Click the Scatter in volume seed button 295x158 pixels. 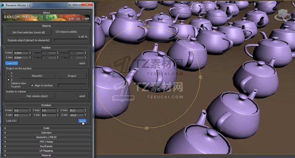tap(82, 96)
